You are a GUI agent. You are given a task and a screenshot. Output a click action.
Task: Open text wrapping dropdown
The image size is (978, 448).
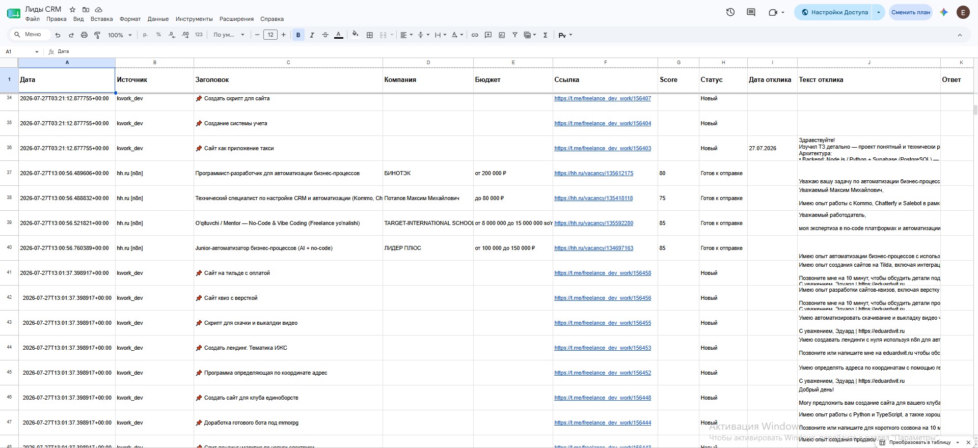click(x=440, y=35)
